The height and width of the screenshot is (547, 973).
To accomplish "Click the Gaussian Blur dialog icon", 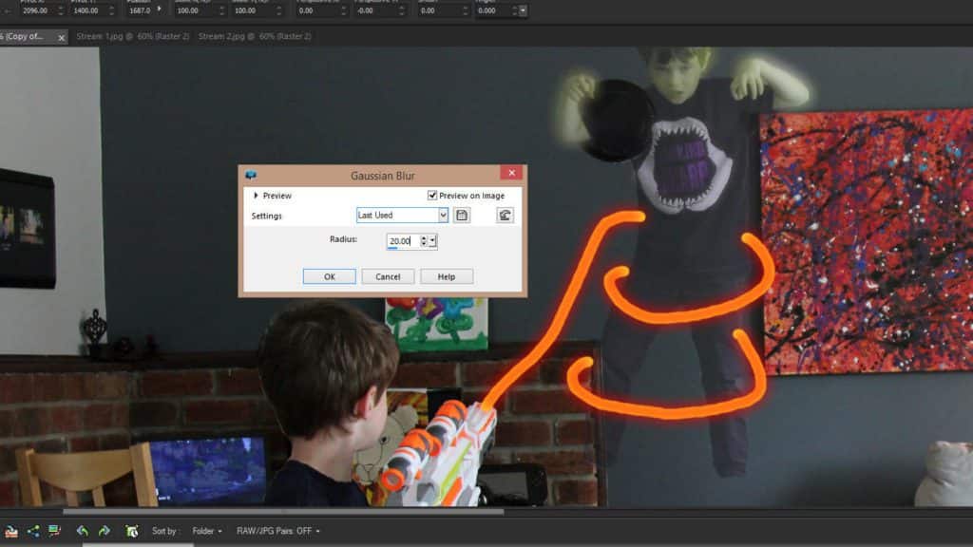I will [x=249, y=174].
